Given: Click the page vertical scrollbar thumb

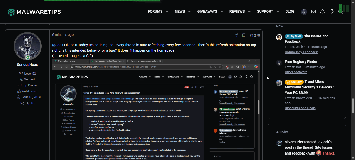Looking at the screenshot, I should (353, 106).
